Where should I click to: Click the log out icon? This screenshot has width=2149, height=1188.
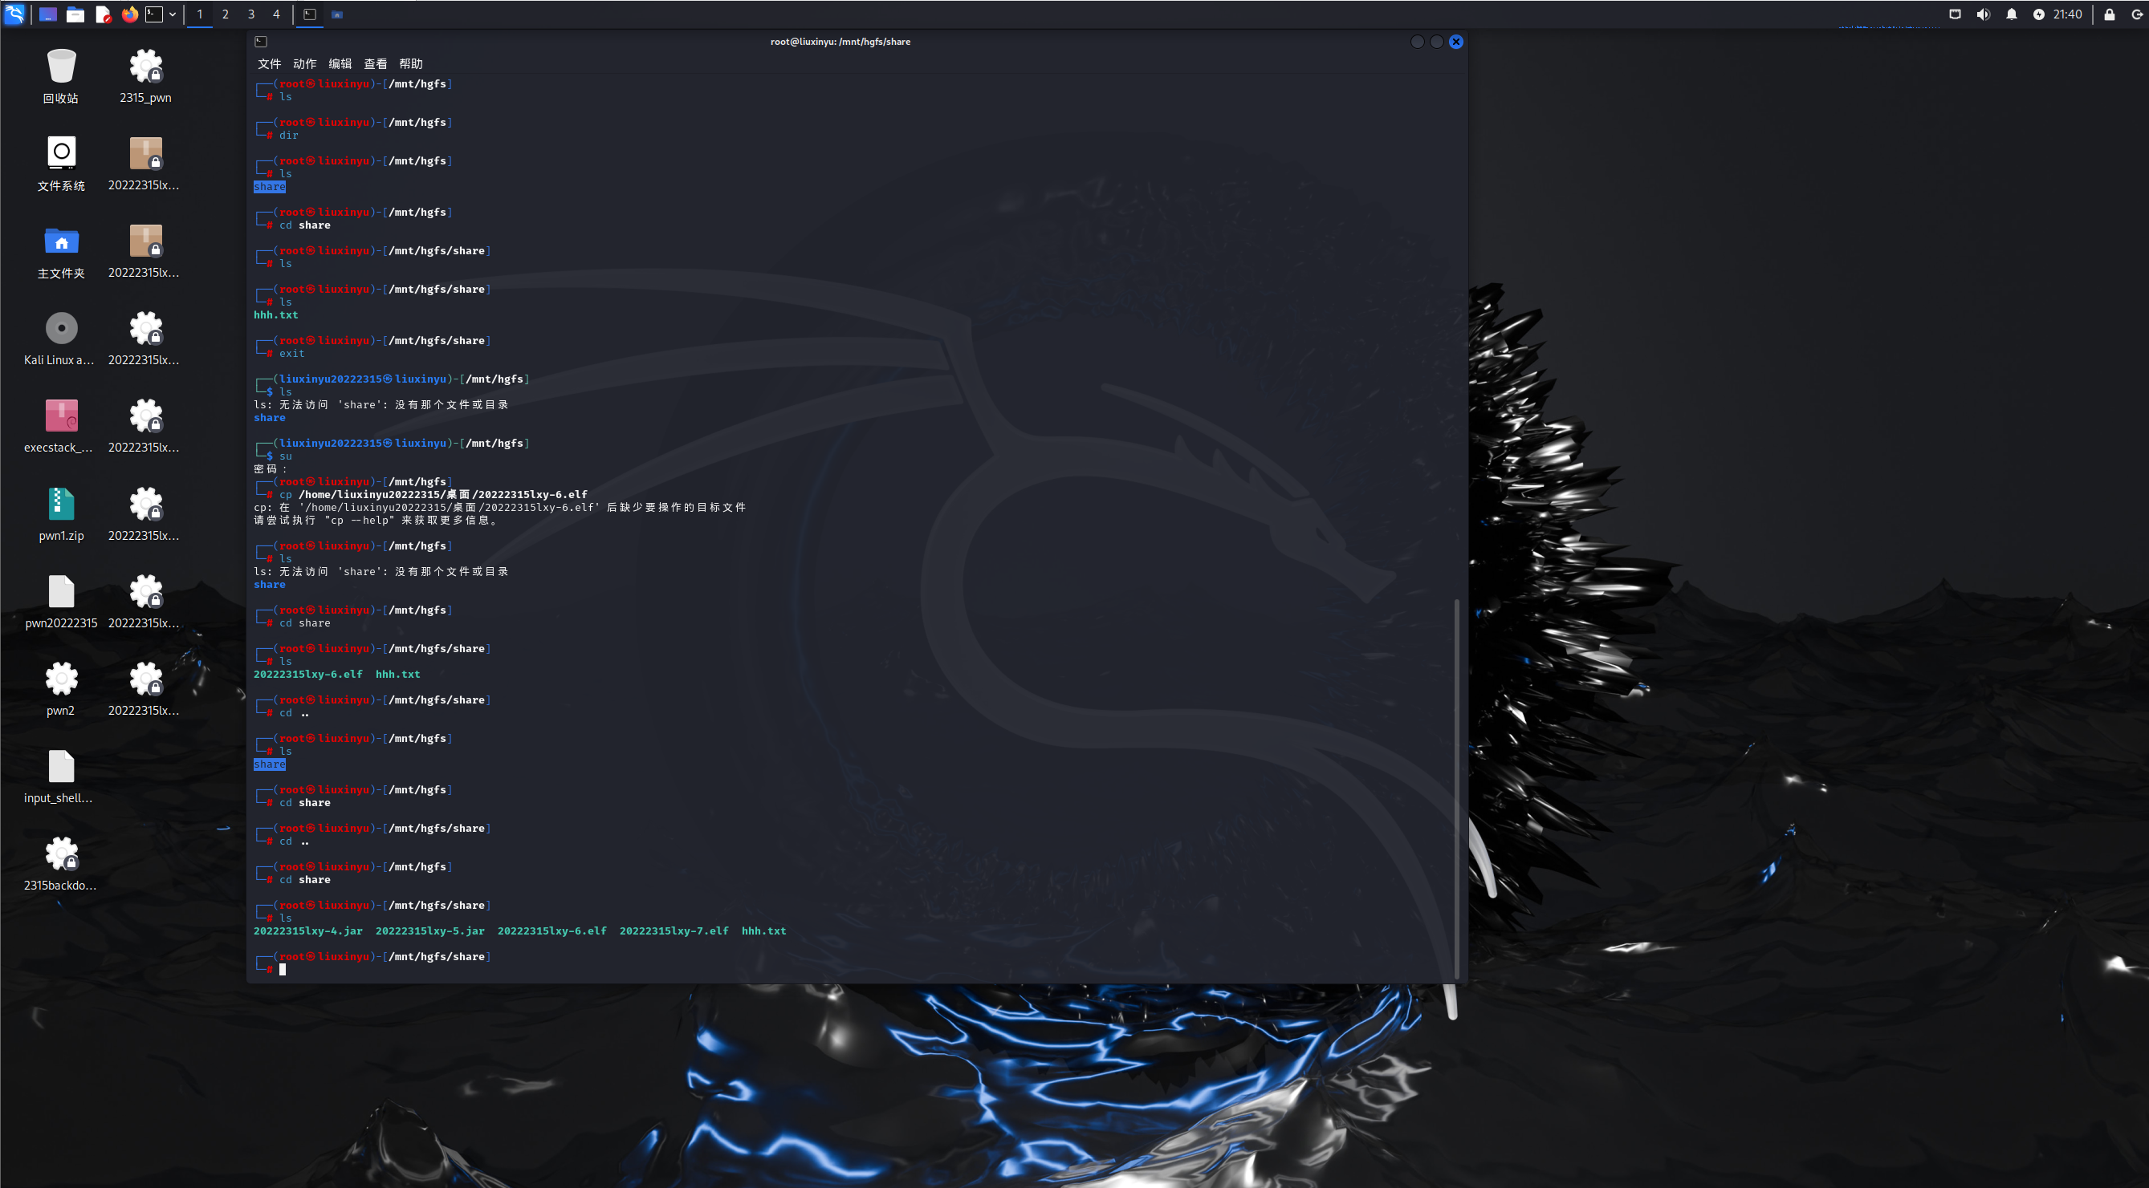click(x=2137, y=14)
